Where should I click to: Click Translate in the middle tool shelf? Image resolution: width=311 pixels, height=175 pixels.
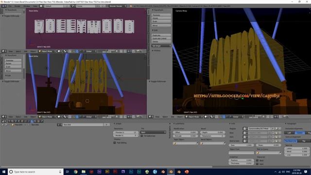tap(161, 15)
